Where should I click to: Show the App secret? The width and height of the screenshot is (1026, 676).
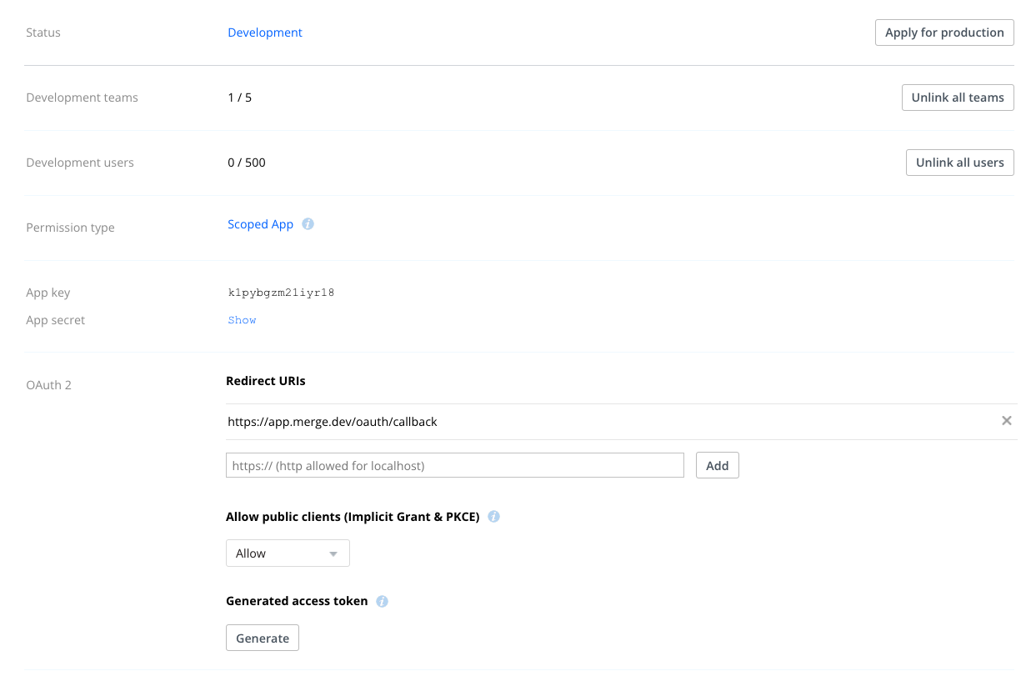[x=242, y=320]
